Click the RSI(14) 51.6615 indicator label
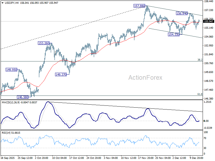The height and width of the screenshot is (161, 215). tap(11, 133)
